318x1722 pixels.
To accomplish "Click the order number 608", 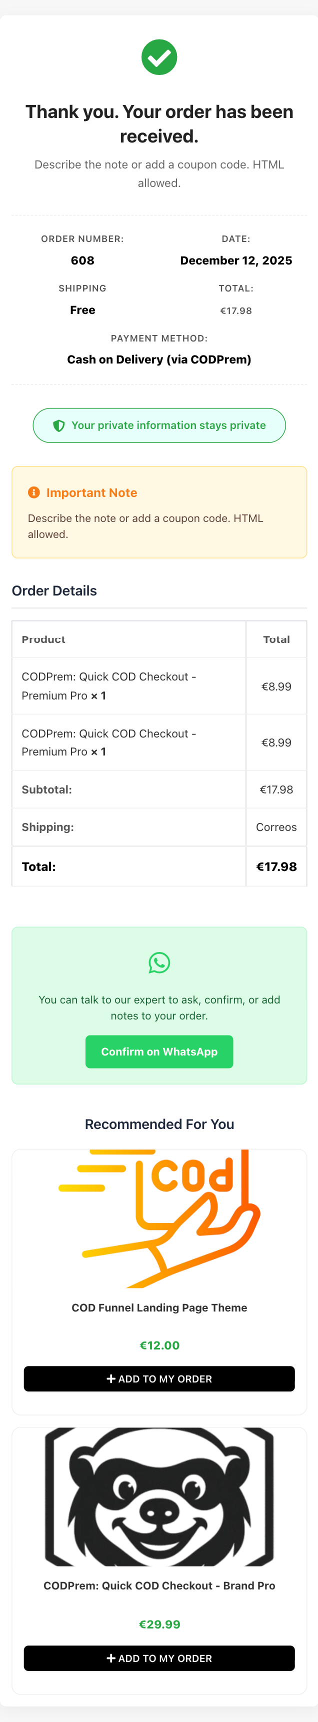I will (x=82, y=260).
